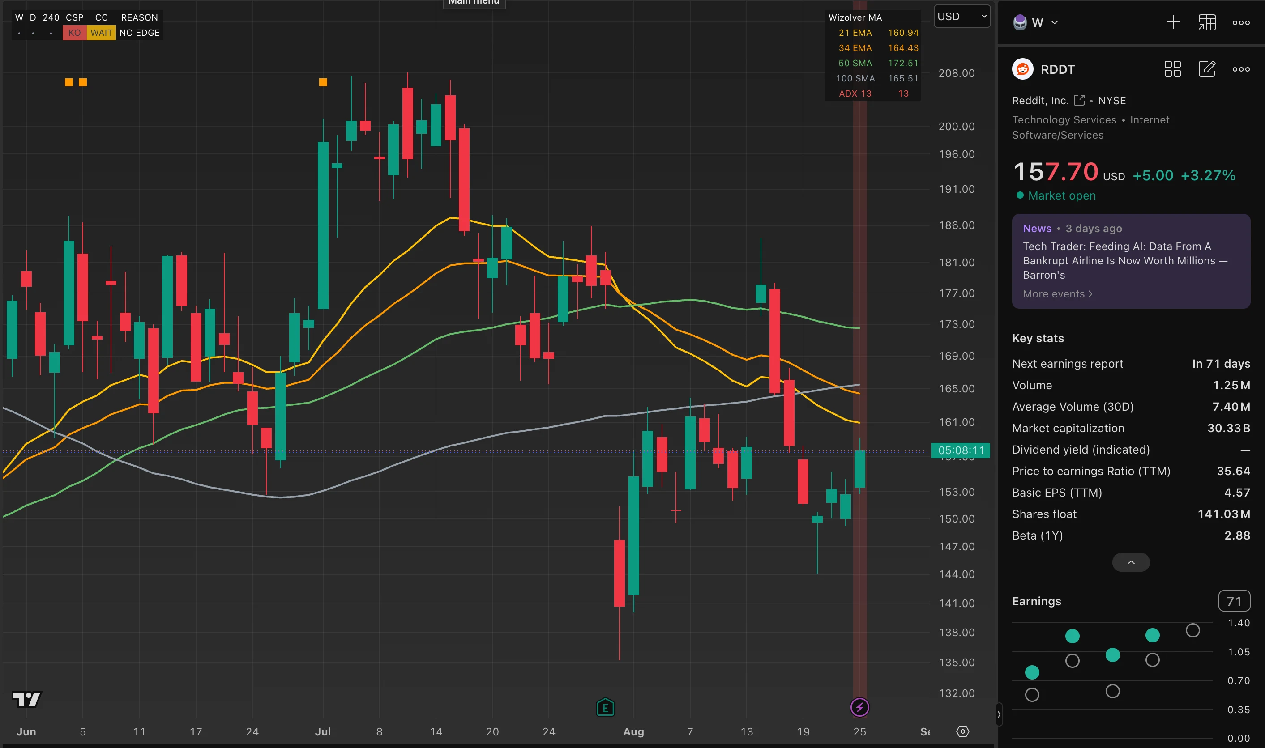The width and height of the screenshot is (1265, 748).
Task: Click the Aug label on the time axis
Action: pyautogui.click(x=633, y=731)
